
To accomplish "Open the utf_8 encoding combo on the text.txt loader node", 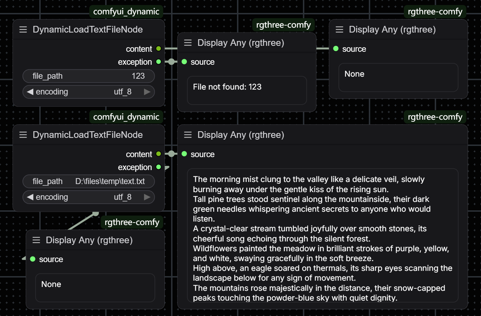I will click(89, 197).
